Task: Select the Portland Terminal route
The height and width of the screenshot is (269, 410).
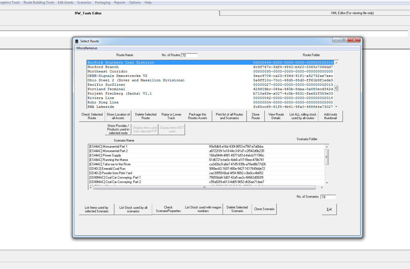Action: [106, 89]
